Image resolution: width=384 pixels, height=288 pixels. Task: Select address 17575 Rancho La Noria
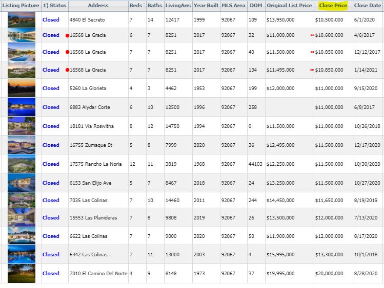tap(96, 164)
